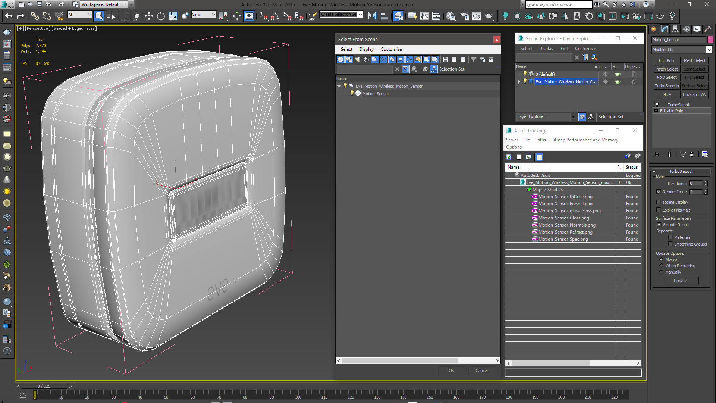Enable the Isoline Display checkbox
The width and height of the screenshot is (716, 403).
coord(659,202)
